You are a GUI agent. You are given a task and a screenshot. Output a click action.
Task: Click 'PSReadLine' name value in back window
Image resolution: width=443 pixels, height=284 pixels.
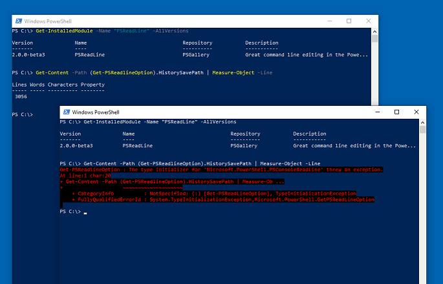[89, 55]
